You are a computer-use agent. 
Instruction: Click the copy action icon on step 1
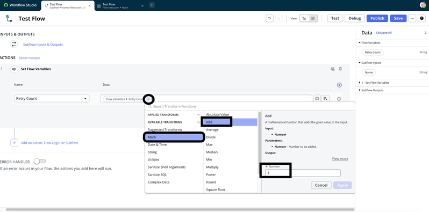coord(333,69)
